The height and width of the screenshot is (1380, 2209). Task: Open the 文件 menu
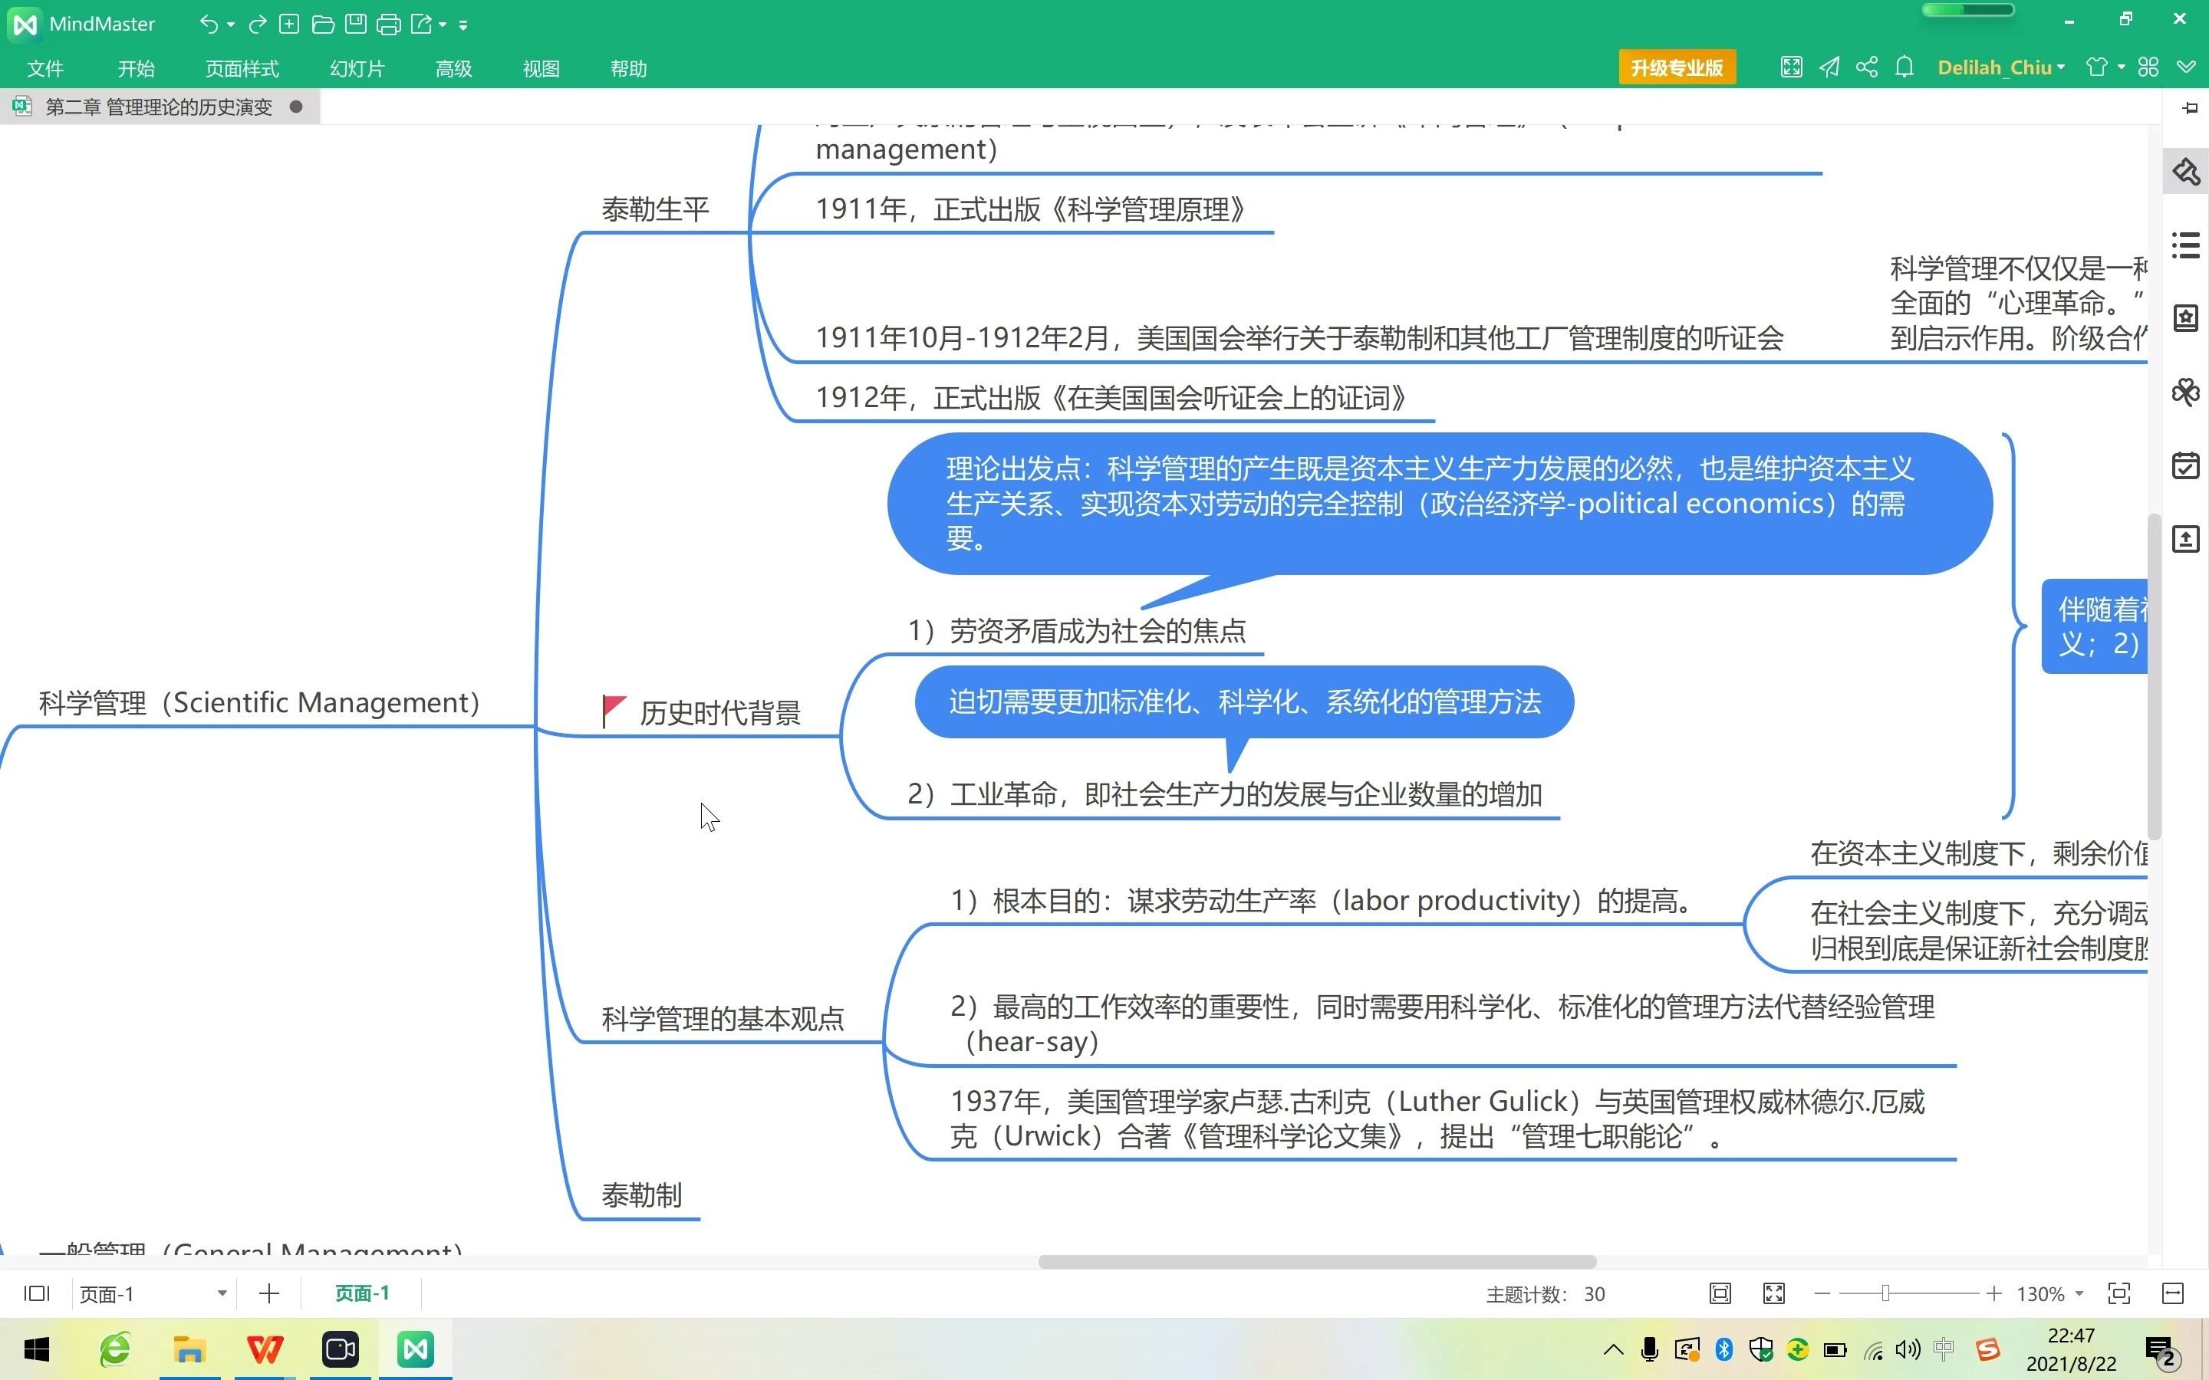tap(44, 68)
